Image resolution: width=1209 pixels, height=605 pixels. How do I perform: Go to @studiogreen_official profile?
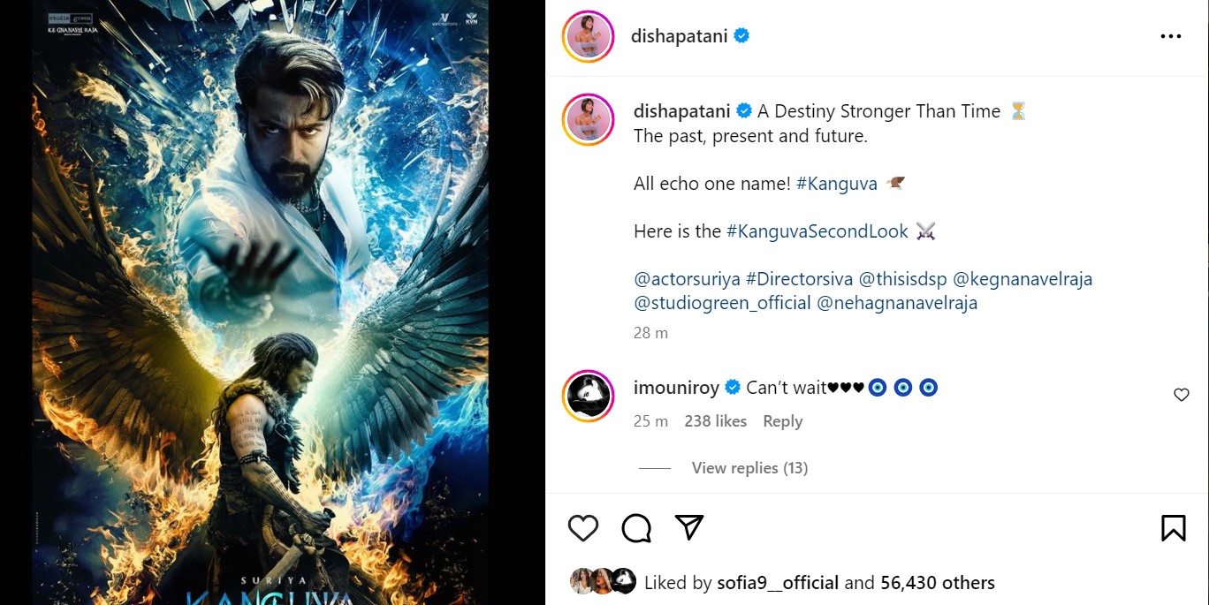pyautogui.click(x=722, y=303)
